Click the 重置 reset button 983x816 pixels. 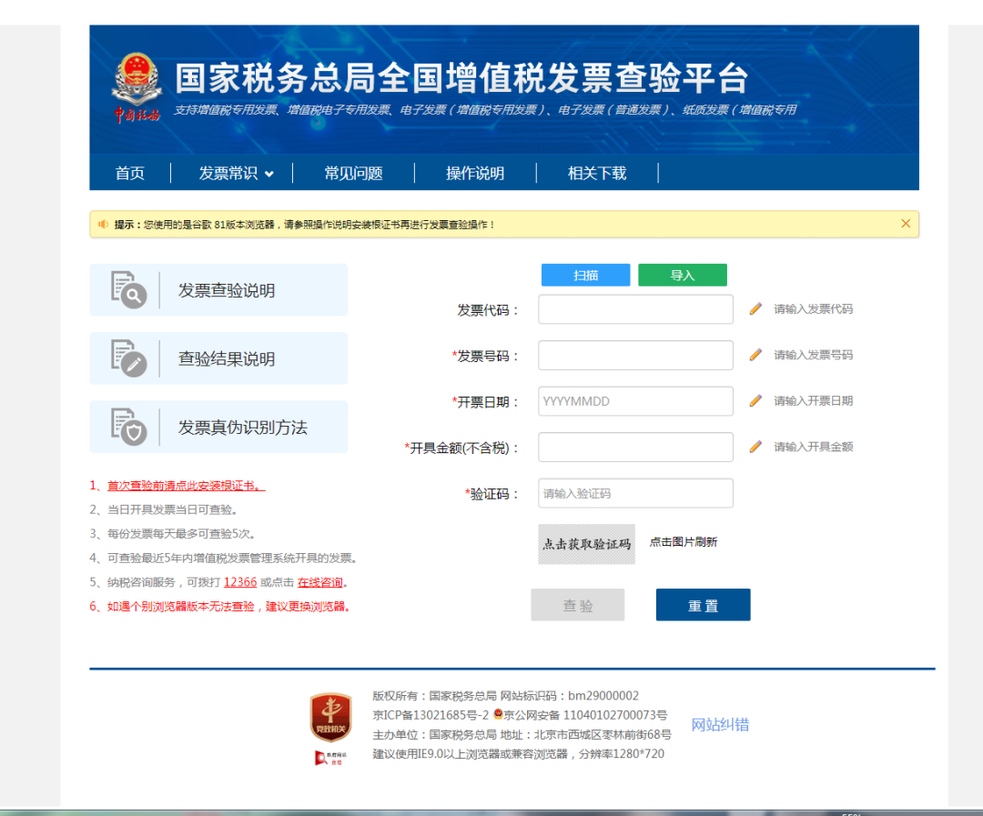[703, 605]
